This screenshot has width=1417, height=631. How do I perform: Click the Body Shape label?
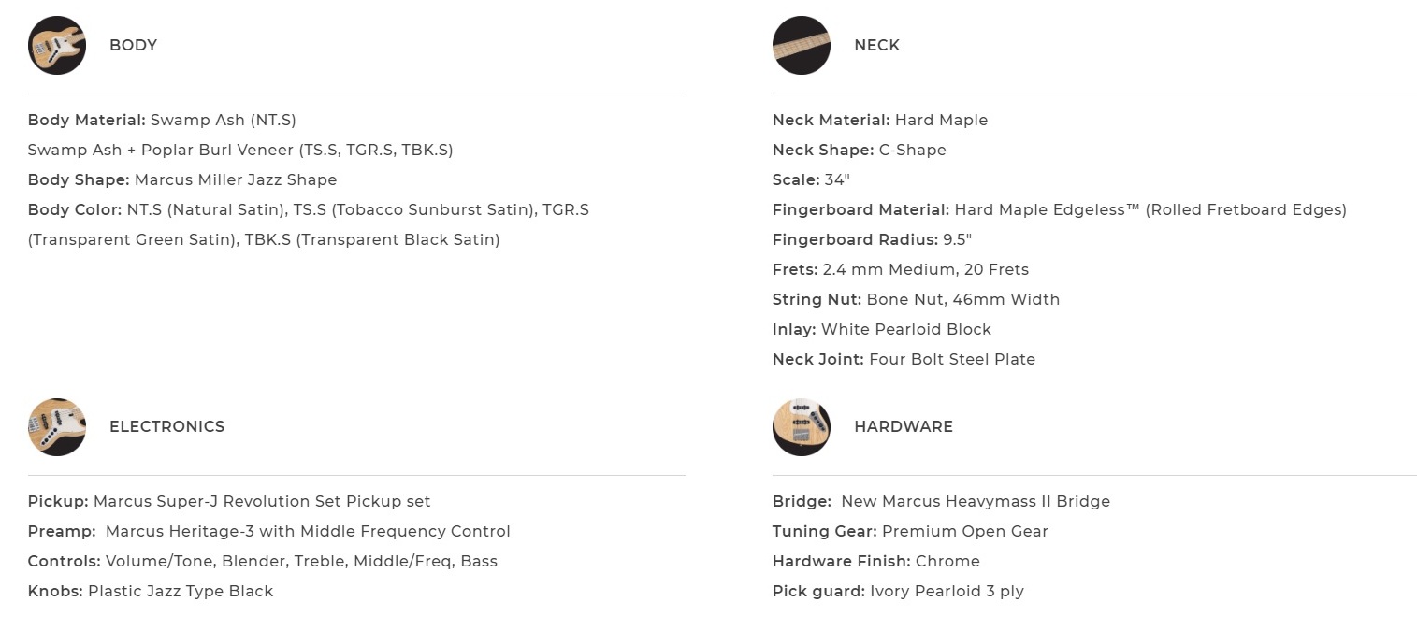click(x=79, y=179)
